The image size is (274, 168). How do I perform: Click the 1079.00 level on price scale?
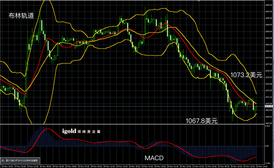[269, 58]
